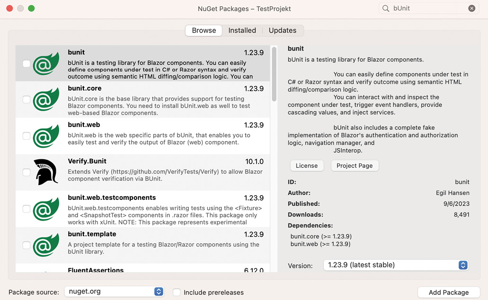Enable Include prereleases
This screenshot has width=488, height=300.
click(177, 292)
